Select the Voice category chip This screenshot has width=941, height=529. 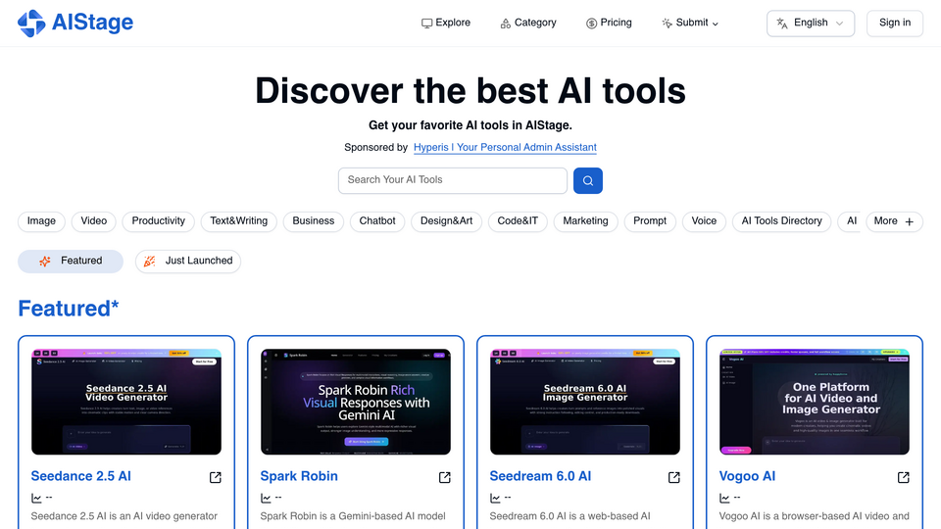point(704,221)
